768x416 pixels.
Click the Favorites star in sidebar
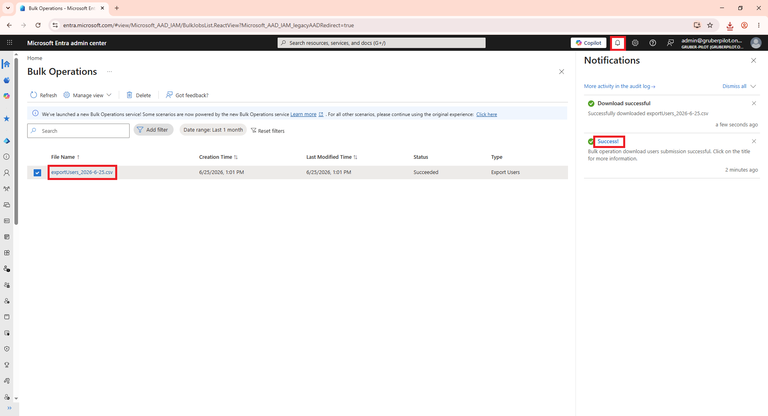click(x=6, y=118)
